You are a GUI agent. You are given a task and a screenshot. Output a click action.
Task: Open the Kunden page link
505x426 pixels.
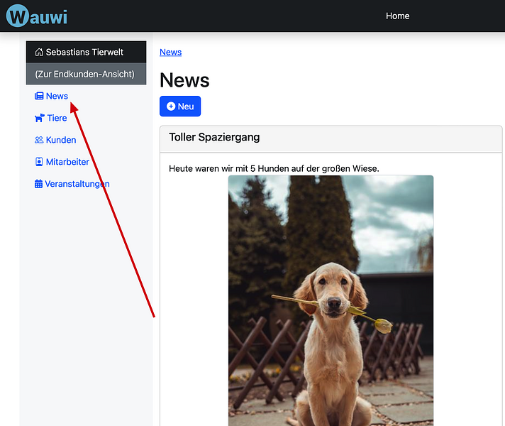61,141
